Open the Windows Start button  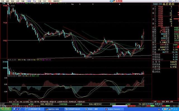coord(4,109)
